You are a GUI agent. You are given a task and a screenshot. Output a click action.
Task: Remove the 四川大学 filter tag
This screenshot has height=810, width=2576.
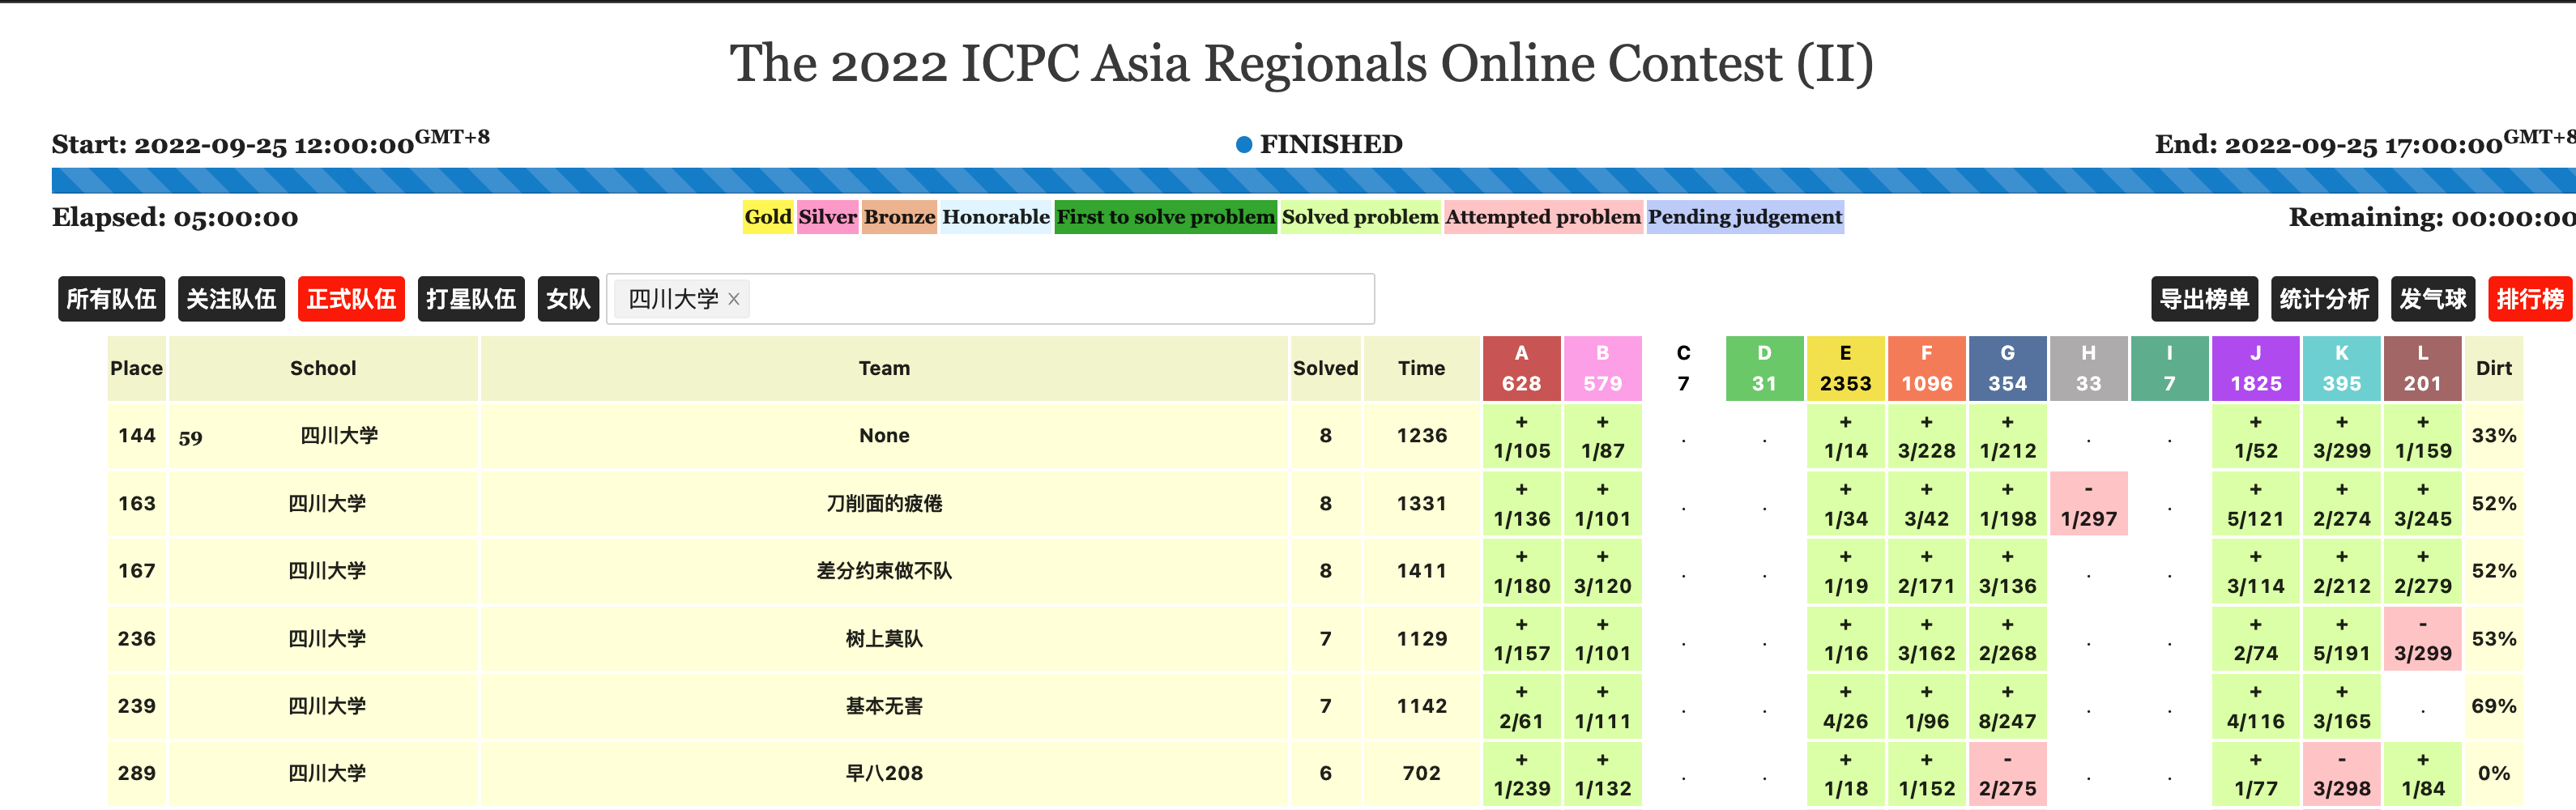click(734, 299)
